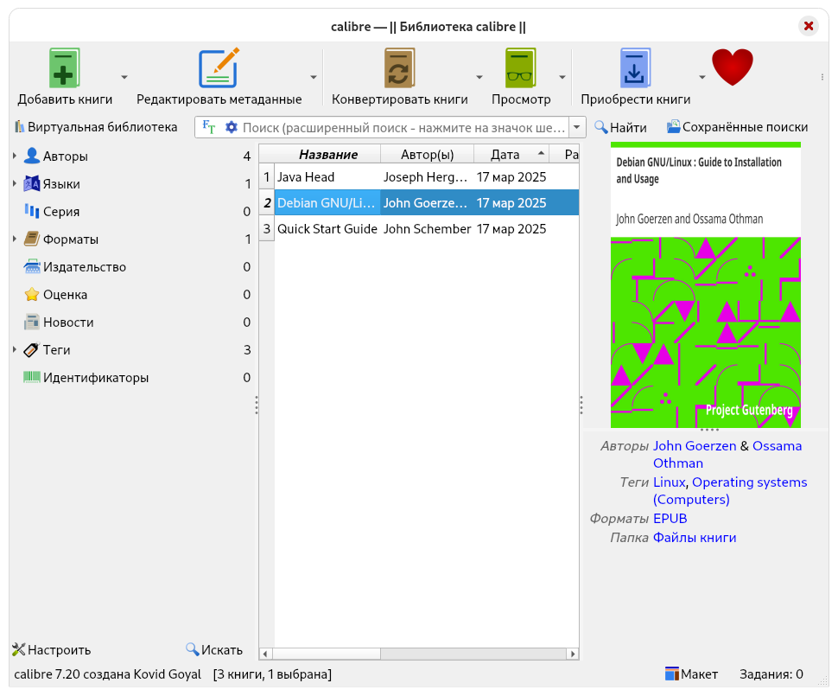Sort by Название column header

click(x=327, y=155)
